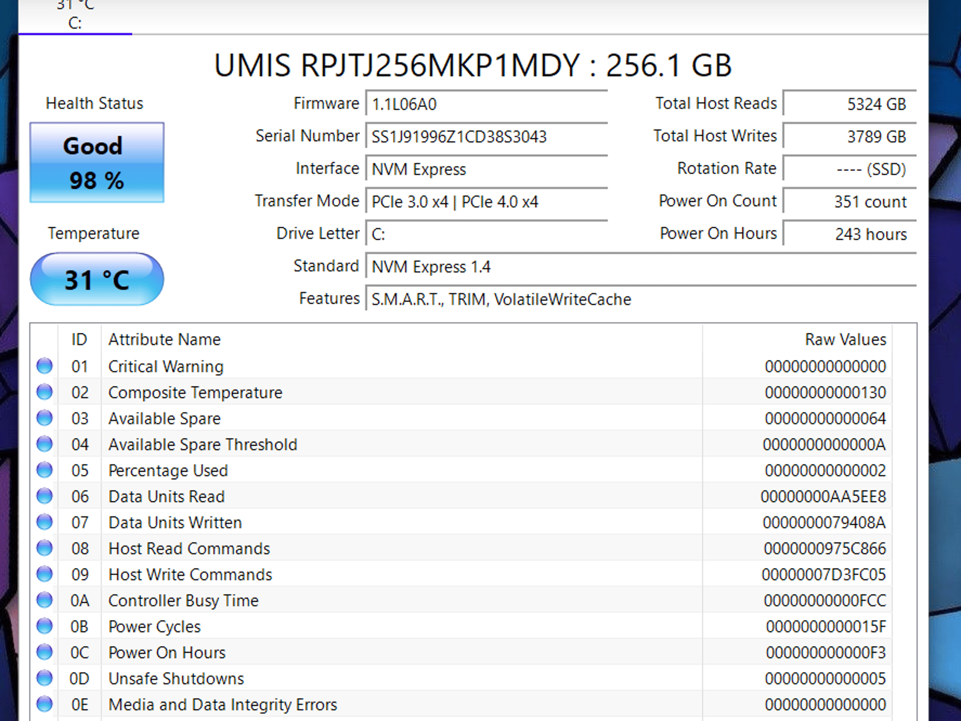961x721 pixels.
Task: Select the Data Units Read attribute name
Action: click(167, 497)
